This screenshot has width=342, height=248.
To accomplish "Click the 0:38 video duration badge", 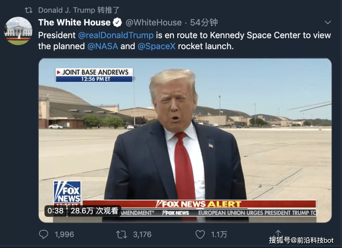I will 55,211.
